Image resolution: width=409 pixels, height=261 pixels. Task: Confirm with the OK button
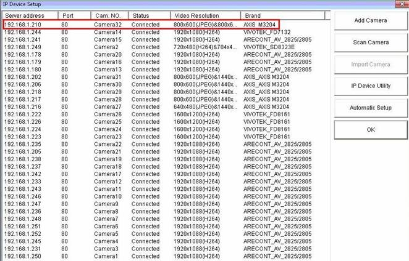click(371, 129)
